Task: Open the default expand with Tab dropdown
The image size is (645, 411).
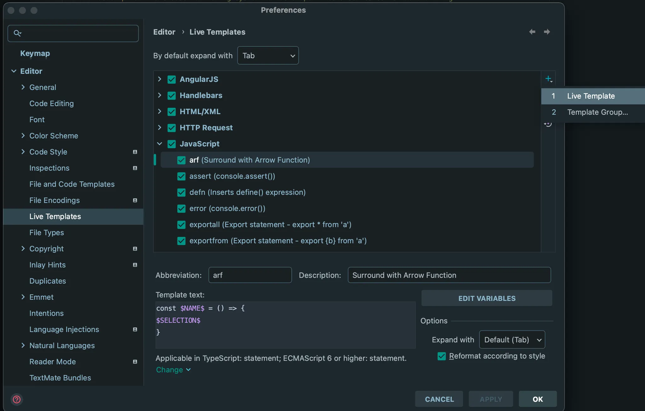Action: coord(268,56)
